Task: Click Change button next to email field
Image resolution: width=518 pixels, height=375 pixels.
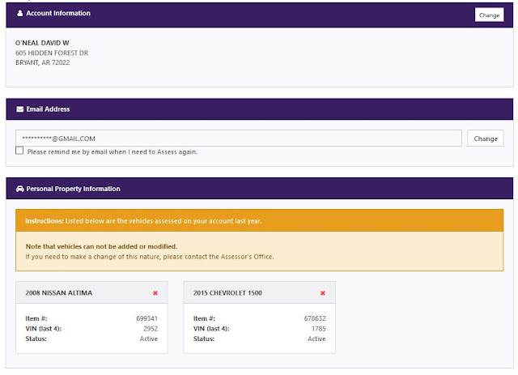Action: click(x=486, y=138)
